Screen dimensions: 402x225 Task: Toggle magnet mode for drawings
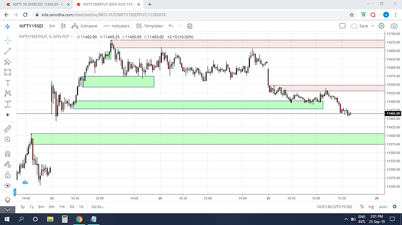coord(8,153)
